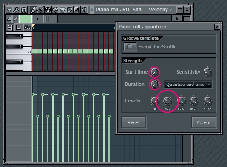This screenshot has height=167, width=227.
Task: Click the Reset button in quantizer
Action: click(134, 122)
